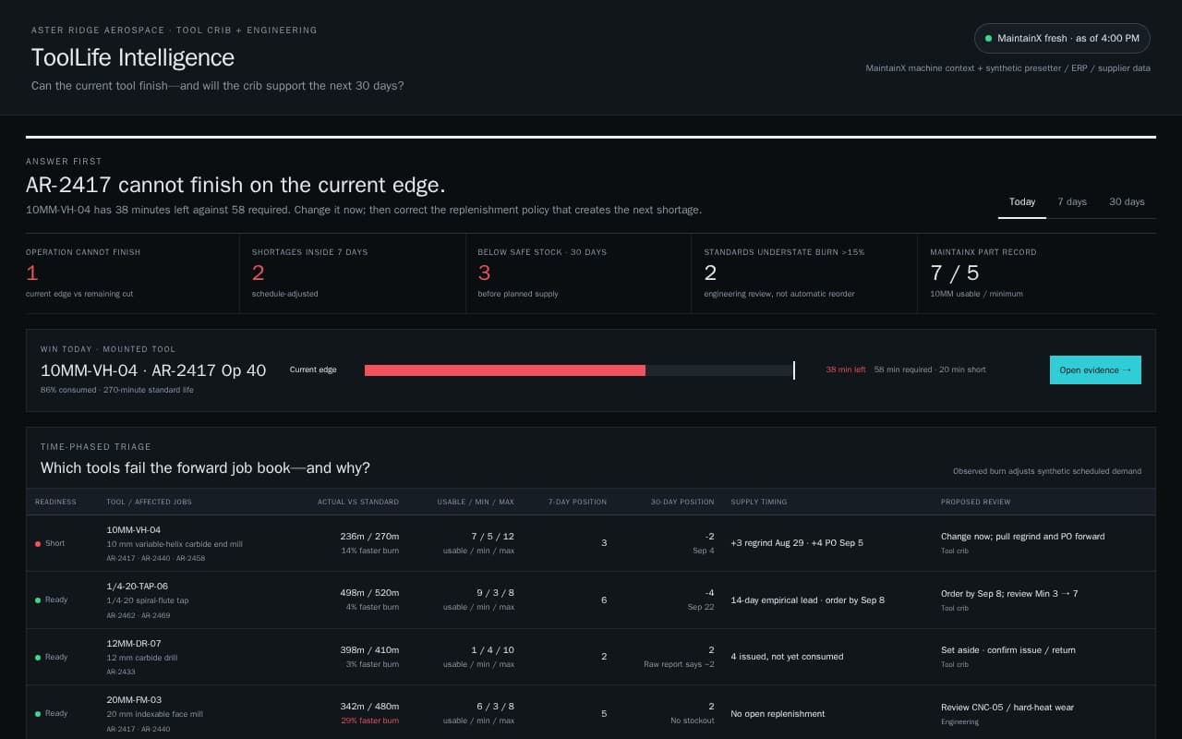The image size is (1182, 739).
Task: Click the 236m / 270m burn value
Action: coord(369,536)
